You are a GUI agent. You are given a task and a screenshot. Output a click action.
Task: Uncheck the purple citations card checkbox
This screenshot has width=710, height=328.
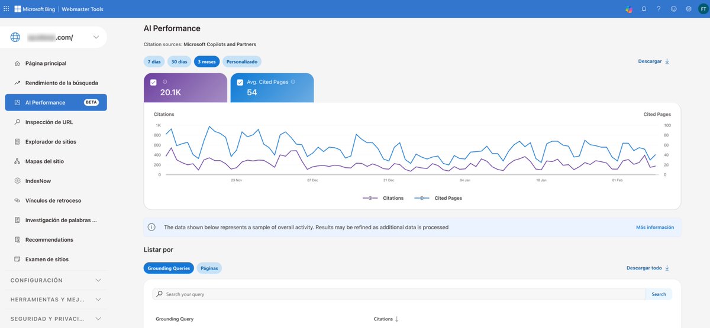point(154,83)
